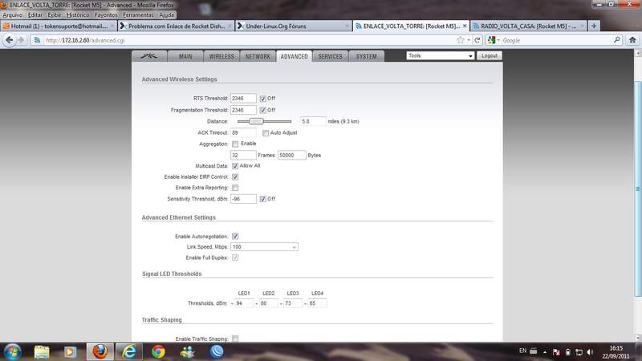
Task: Enable Aggregation checkbox
Action: click(x=235, y=144)
